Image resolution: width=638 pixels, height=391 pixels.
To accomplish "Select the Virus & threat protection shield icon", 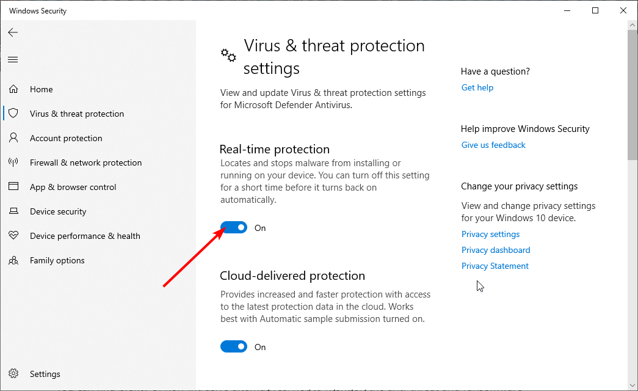I will tap(13, 113).
